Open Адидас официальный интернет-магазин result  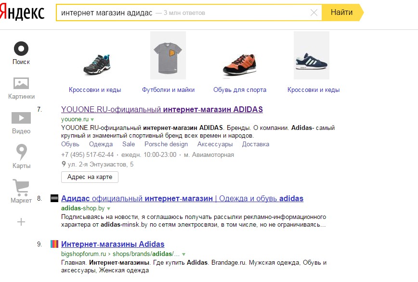182,198
